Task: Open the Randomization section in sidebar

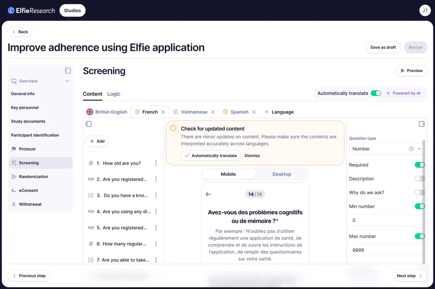Action: pyautogui.click(x=40, y=177)
